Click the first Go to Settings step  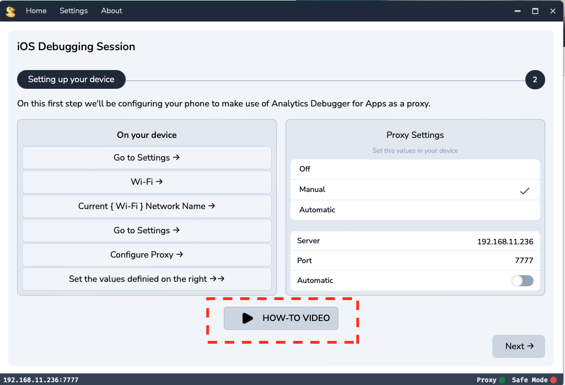[147, 158]
